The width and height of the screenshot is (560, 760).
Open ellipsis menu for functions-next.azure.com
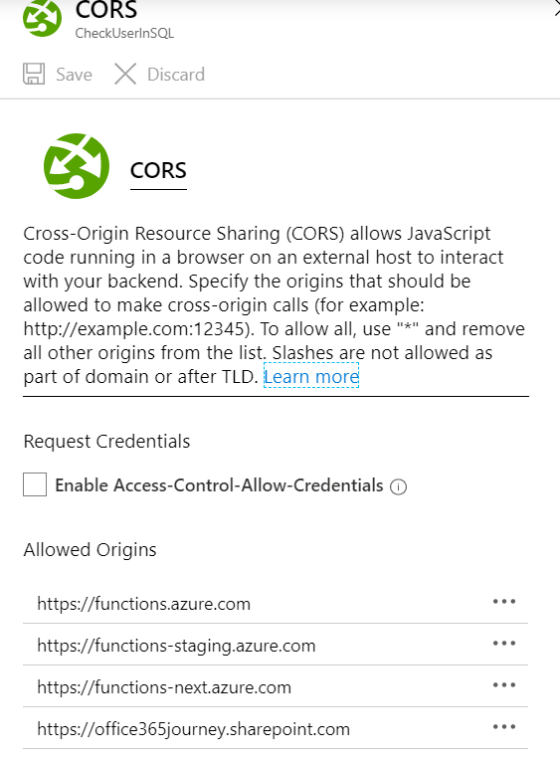(x=503, y=685)
